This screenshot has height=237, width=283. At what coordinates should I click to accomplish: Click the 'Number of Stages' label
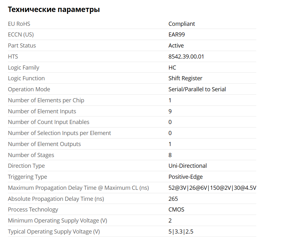31,155
